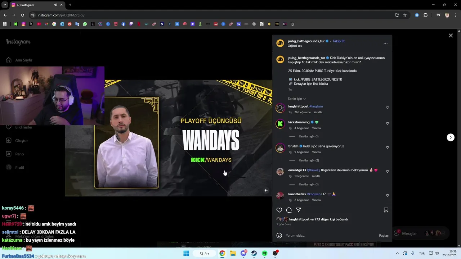The image size is (461, 259).
Task: Open Oluştur in sidebar
Action: pos(17,141)
